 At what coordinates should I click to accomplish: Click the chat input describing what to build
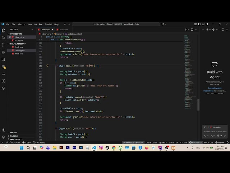pos(215,132)
